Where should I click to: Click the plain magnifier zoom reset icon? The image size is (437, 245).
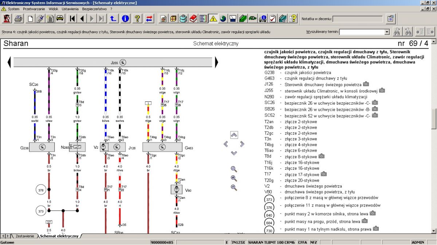(234, 169)
